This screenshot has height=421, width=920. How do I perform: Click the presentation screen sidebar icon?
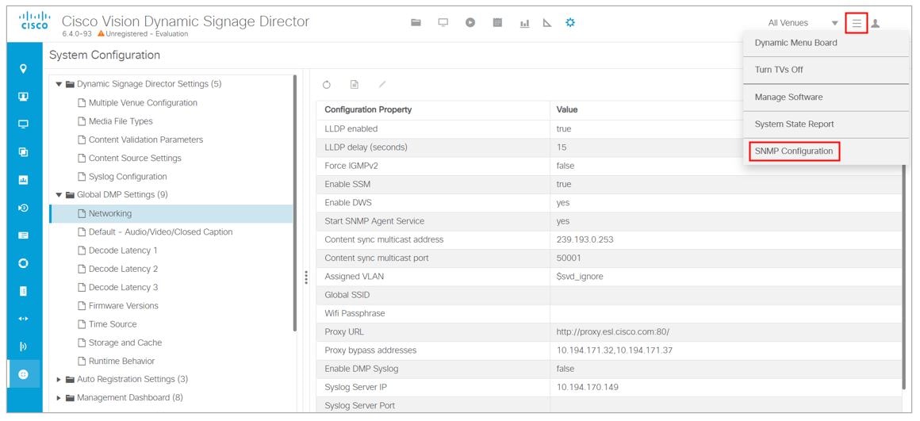point(24,97)
